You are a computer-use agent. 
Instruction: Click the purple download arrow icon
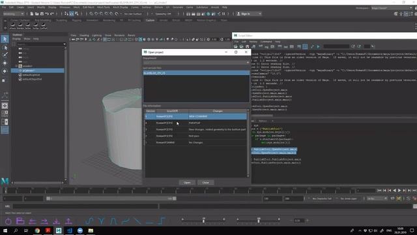tap(57, 221)
